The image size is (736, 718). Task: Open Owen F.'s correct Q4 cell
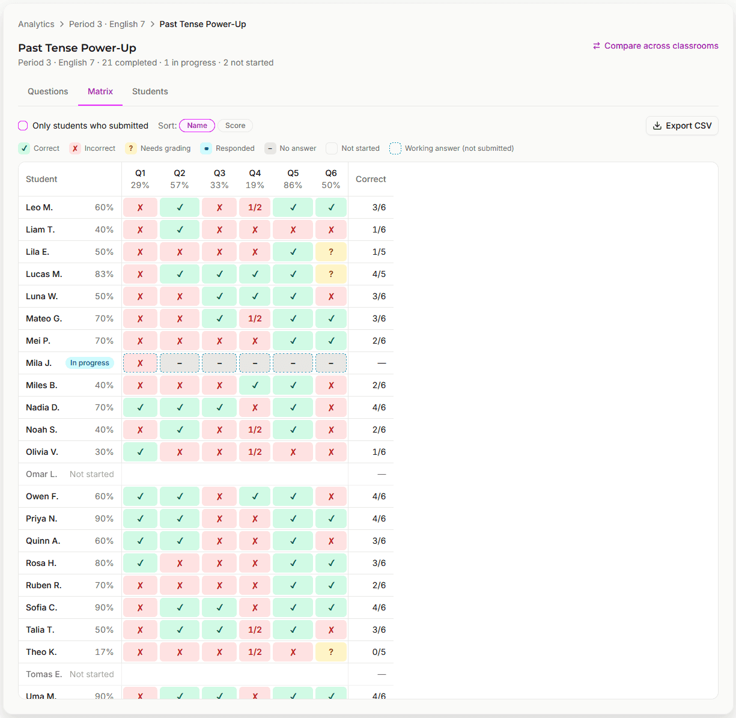(x=255, y=496)
